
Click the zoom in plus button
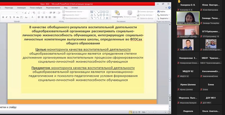pyautogui.click(x=165, y=112)
